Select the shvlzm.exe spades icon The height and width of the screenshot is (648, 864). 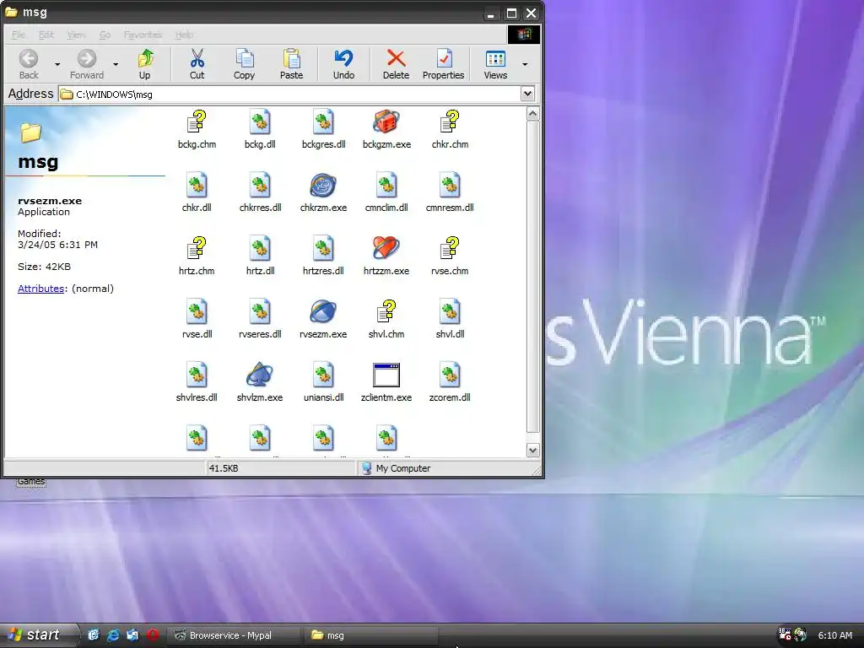pos(260,375)
